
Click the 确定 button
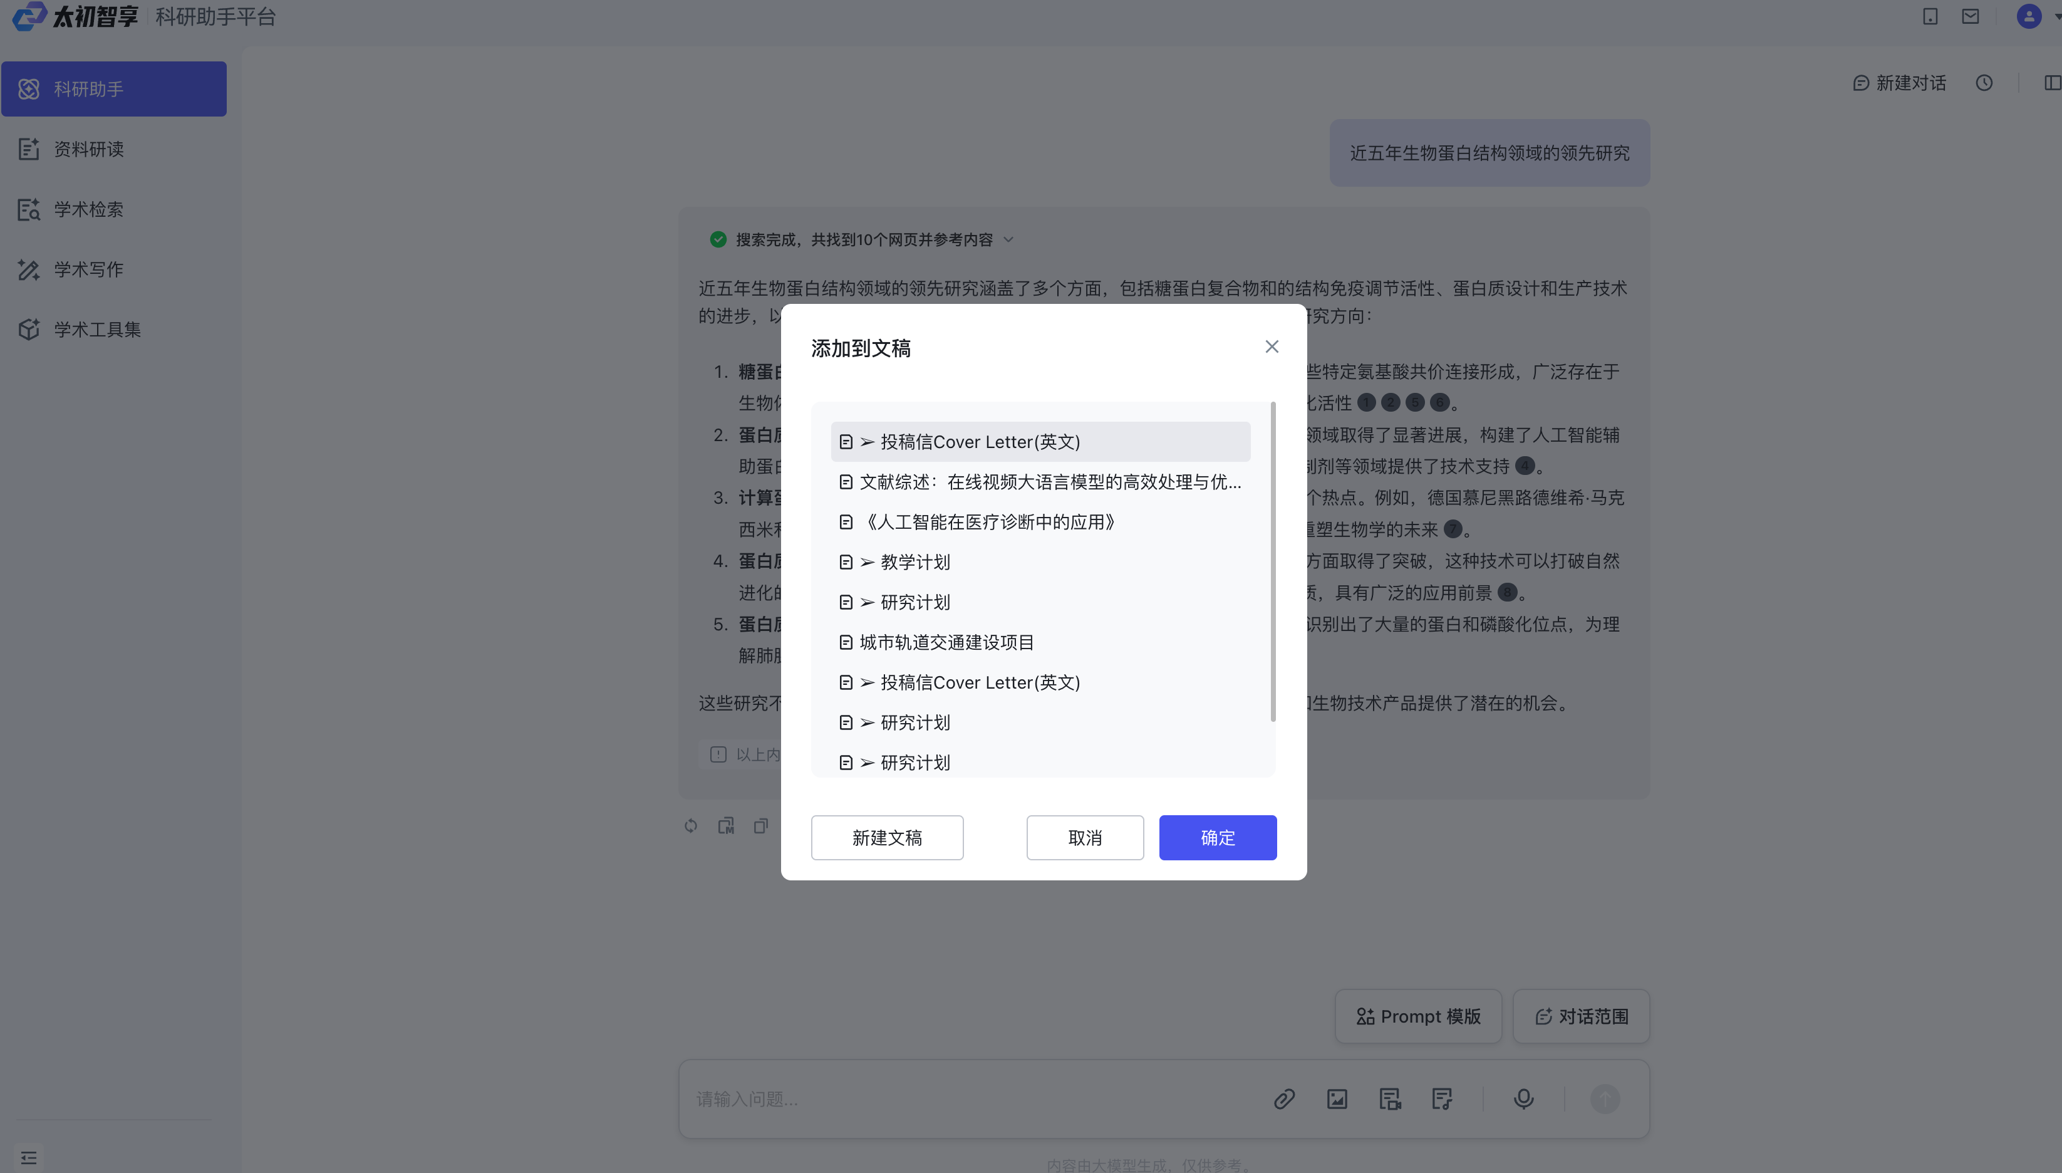pos(1218,838)
